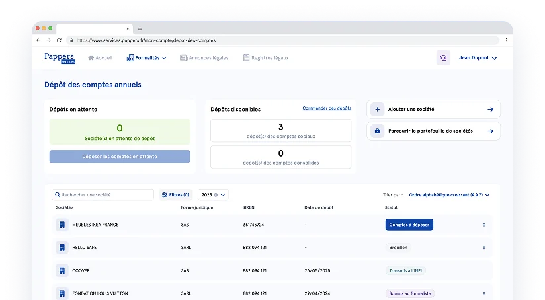This screenshot has height=300, width=545.
Task: Open the Filtres (0) button
Action: (175, 195)
